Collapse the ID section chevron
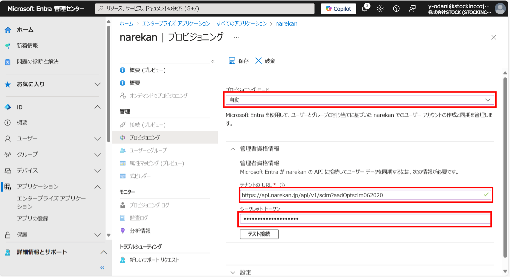512x277 pixels. pos(98,107)
